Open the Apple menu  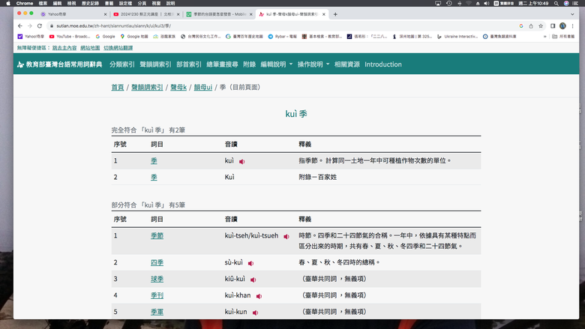click(x=8, y=3)
